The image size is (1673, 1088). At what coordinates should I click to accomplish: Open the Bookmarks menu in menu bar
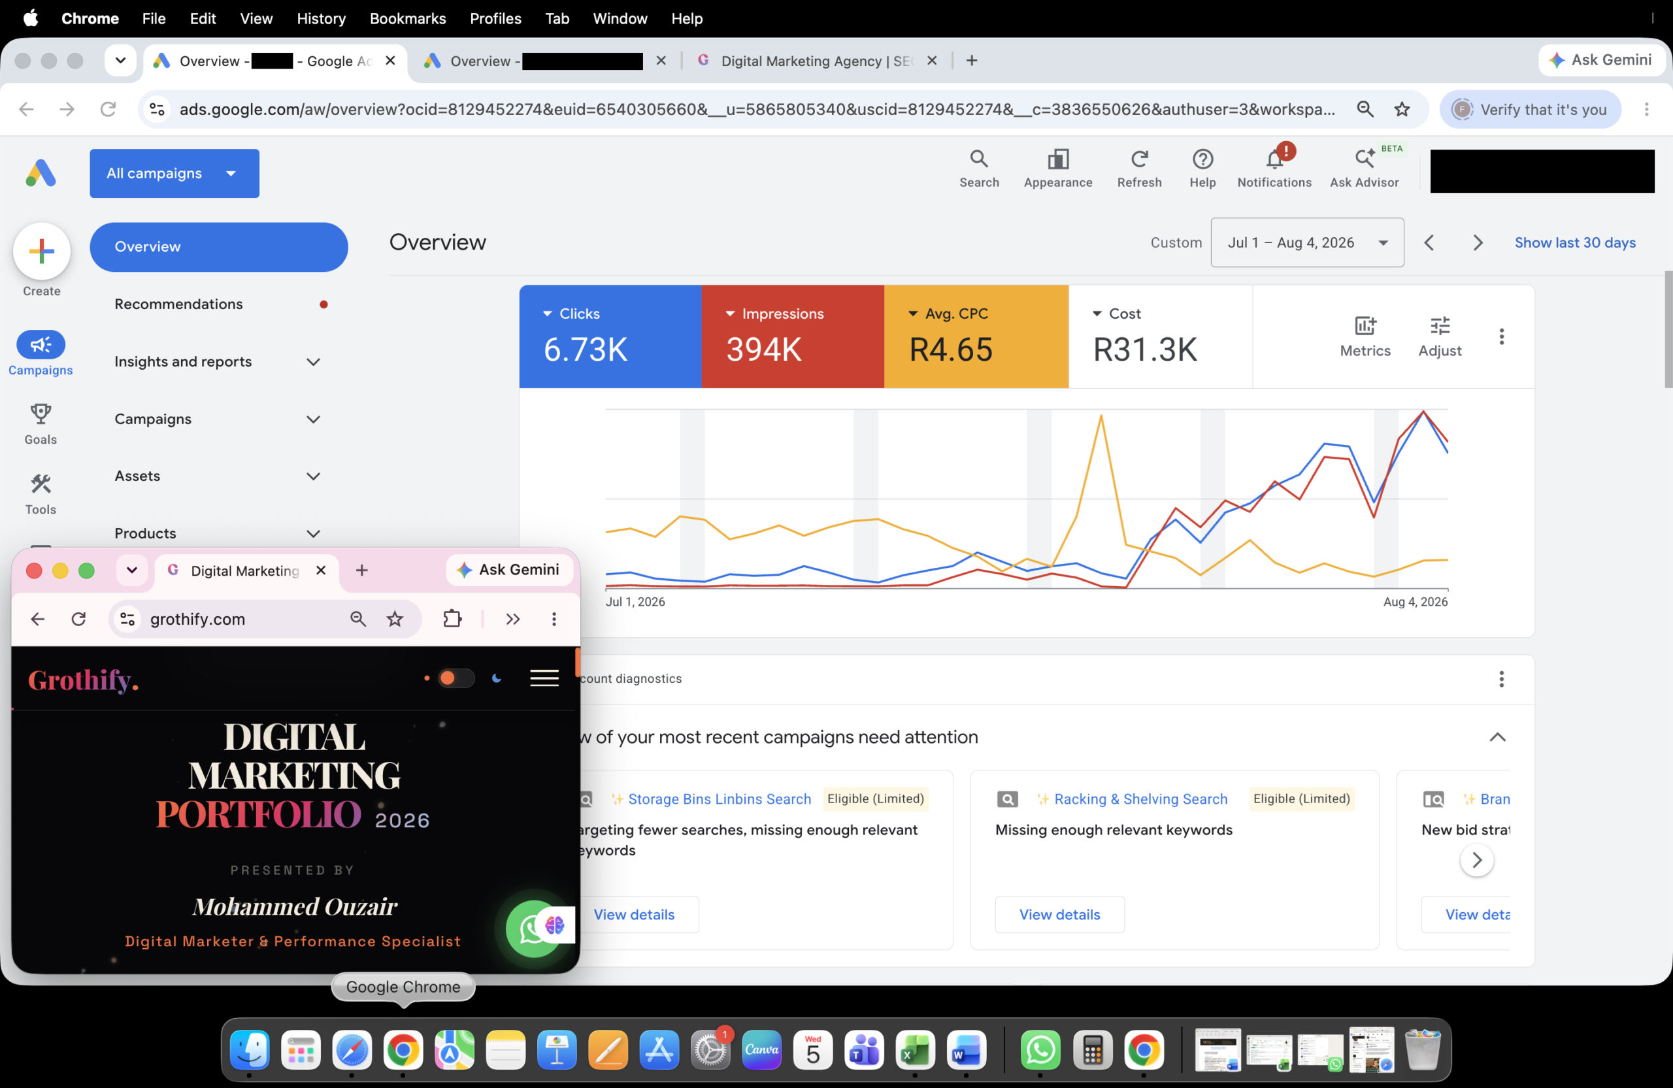pos(408,18)
